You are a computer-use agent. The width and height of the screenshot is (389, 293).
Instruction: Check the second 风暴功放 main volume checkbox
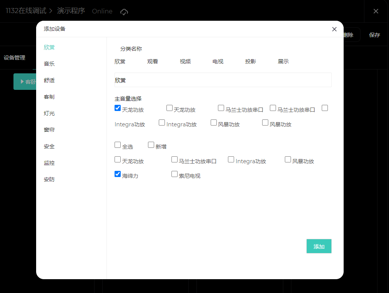pyautogui.click(x=265, y=123)
